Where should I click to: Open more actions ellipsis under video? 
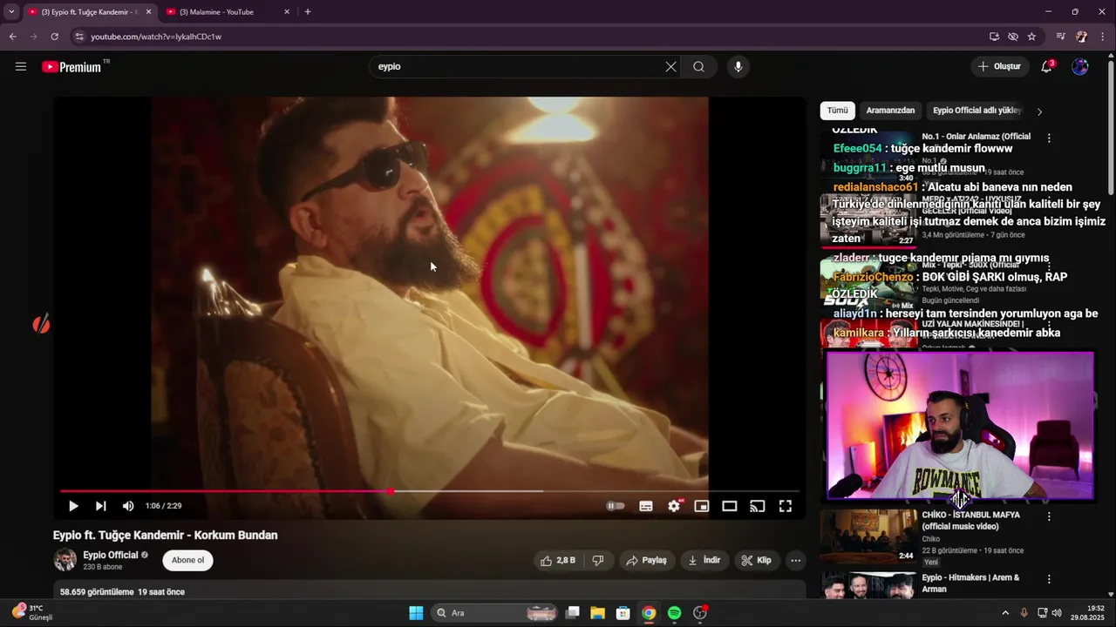[795, 561]
